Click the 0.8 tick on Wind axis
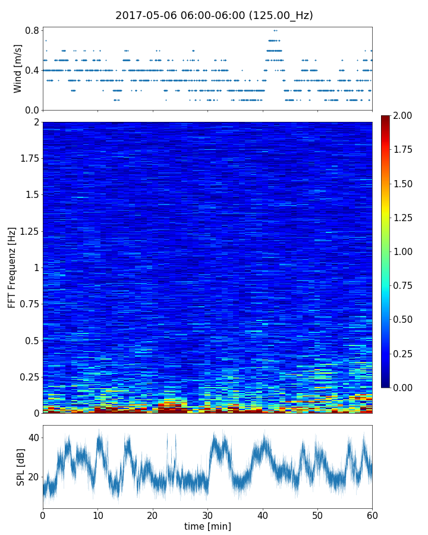The width and height of the screenshot is (428, 535). coord(32,30)
